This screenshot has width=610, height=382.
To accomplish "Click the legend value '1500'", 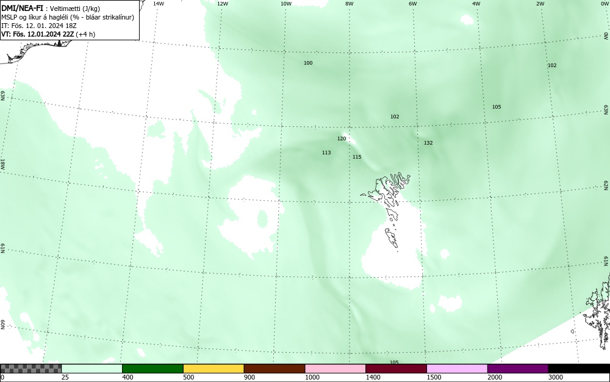I will [434, 377].
